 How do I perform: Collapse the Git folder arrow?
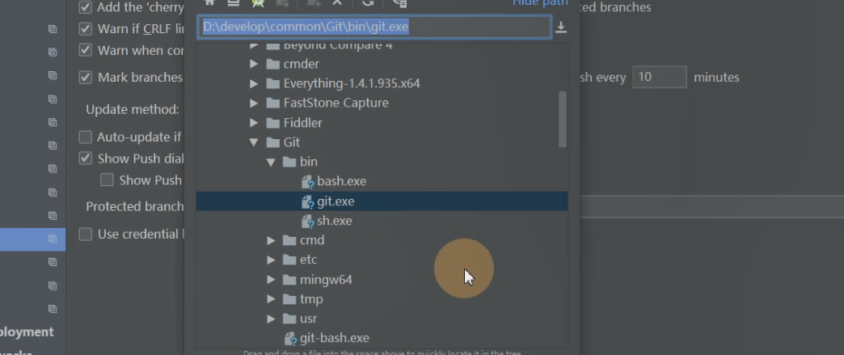[254, 143]
